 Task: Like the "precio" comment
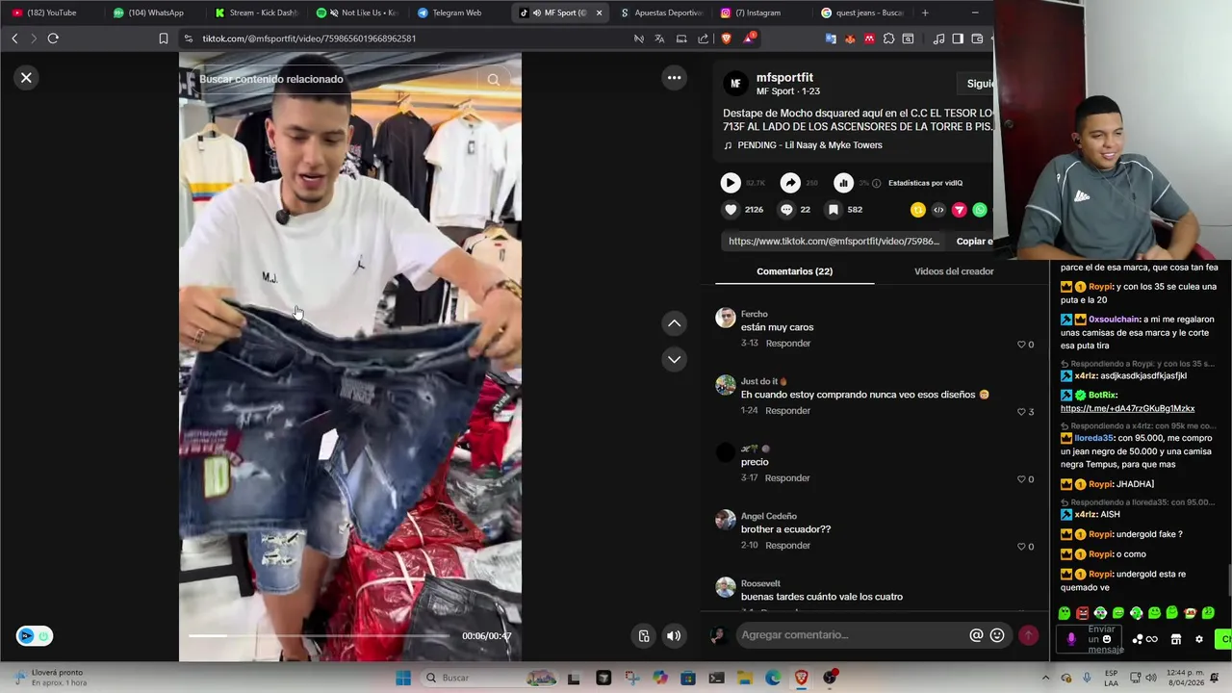[x=1022, y=479]
